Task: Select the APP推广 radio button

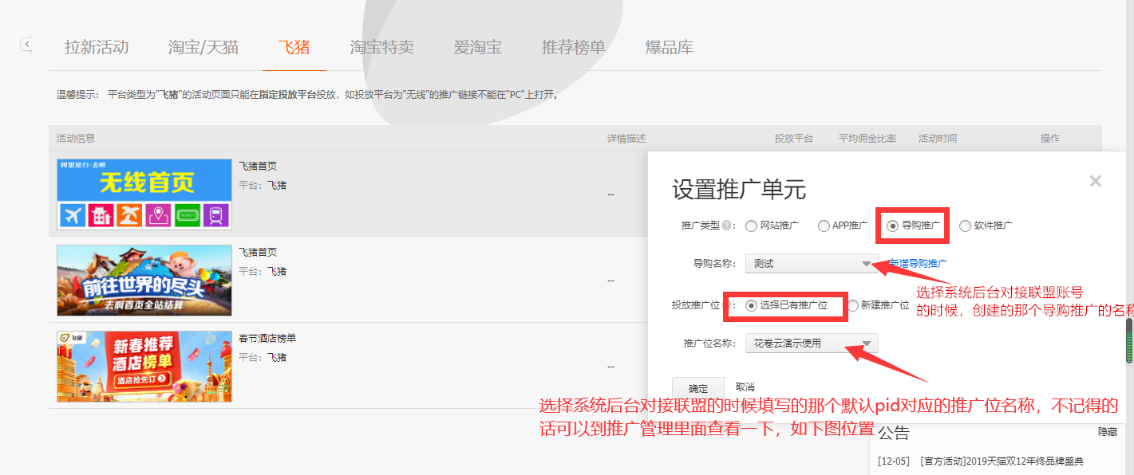Action: [x=824, y=226]
